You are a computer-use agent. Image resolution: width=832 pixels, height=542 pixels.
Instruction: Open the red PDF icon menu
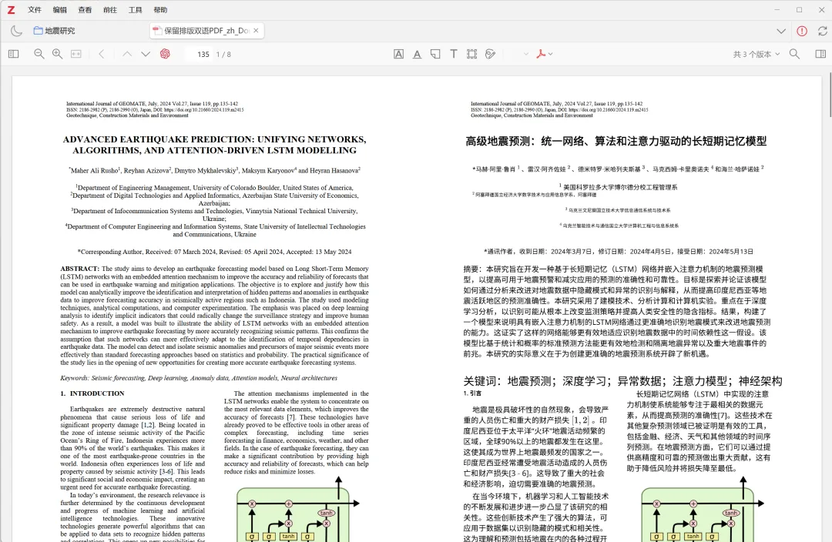coord(545,54)
